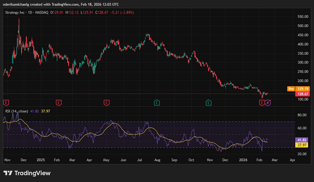This screenshot has width=314, height=182.
Task: Open the earnings marker near February 2025
Action: pos(59,102)
